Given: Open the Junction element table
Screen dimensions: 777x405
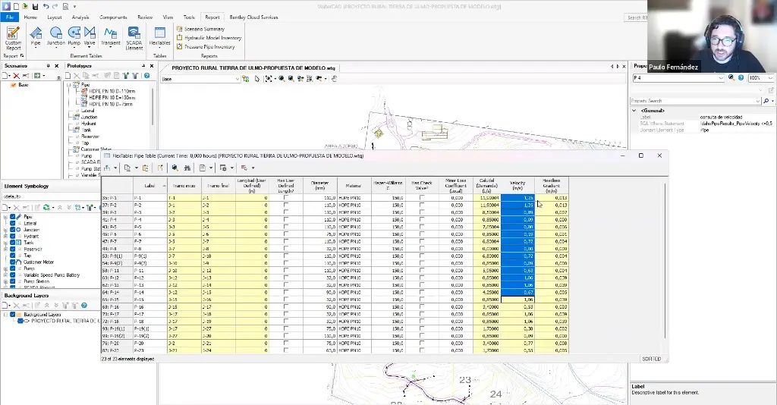Looking at the screenshot, I should click(55, 37).
